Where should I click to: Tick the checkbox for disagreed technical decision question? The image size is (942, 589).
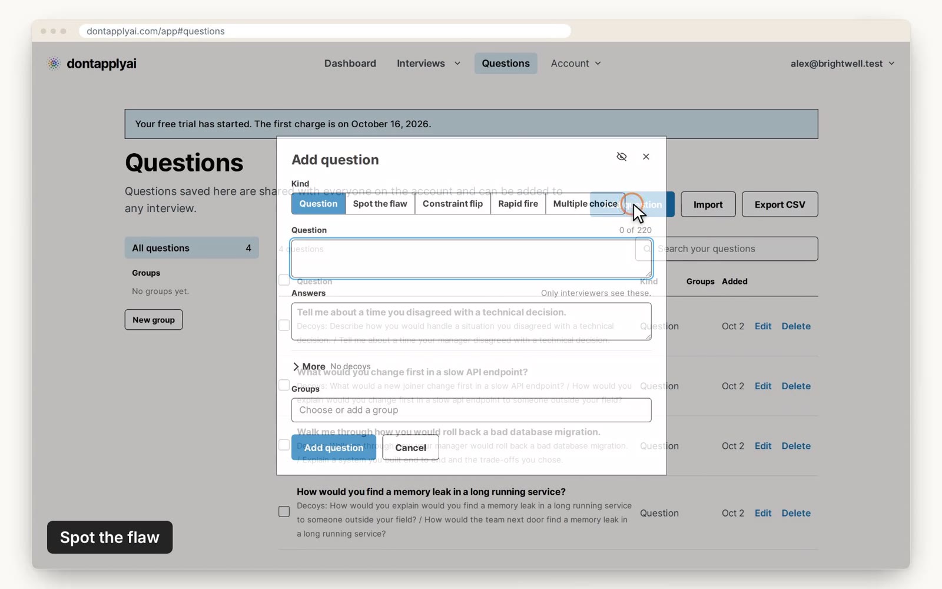pyautogui.click(x=284, y=325)
